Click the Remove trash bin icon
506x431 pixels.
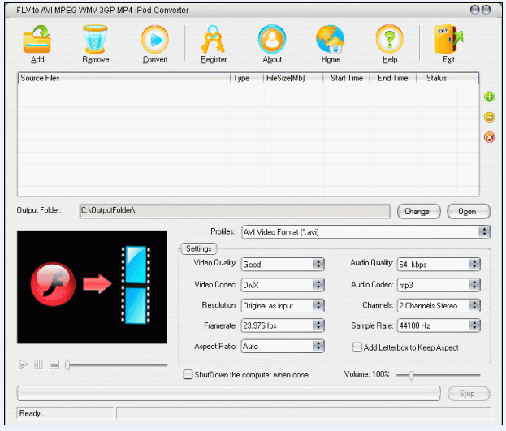(x=95, y=39)
